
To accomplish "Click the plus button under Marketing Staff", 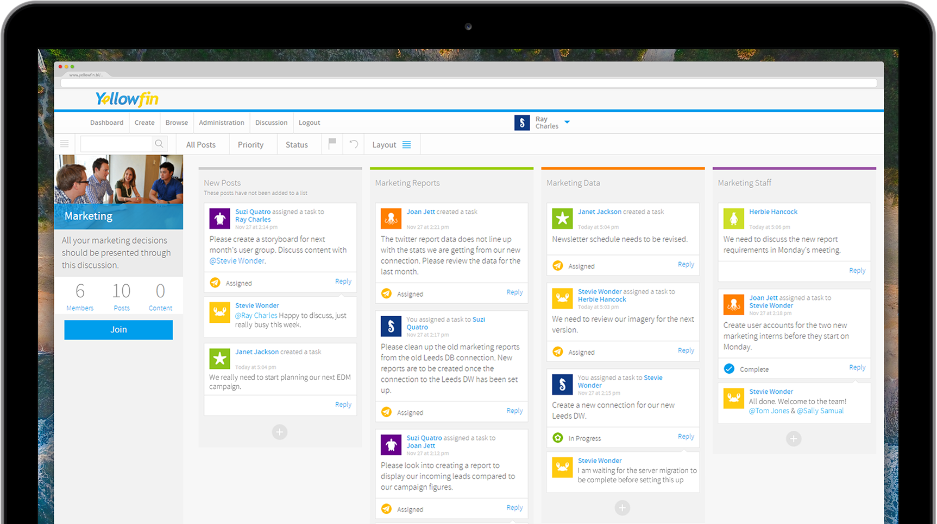I will click(794, 439).
